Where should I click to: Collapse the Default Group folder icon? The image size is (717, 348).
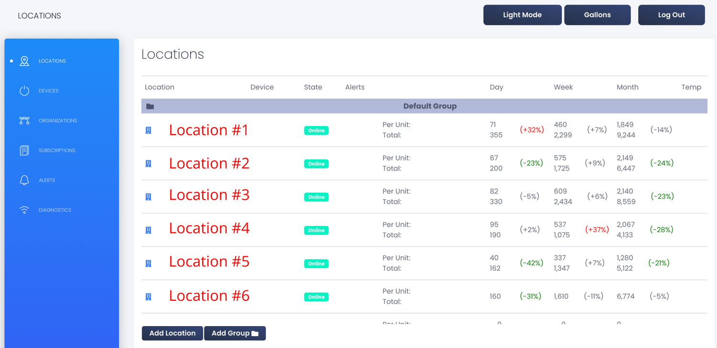coord(150,106)
